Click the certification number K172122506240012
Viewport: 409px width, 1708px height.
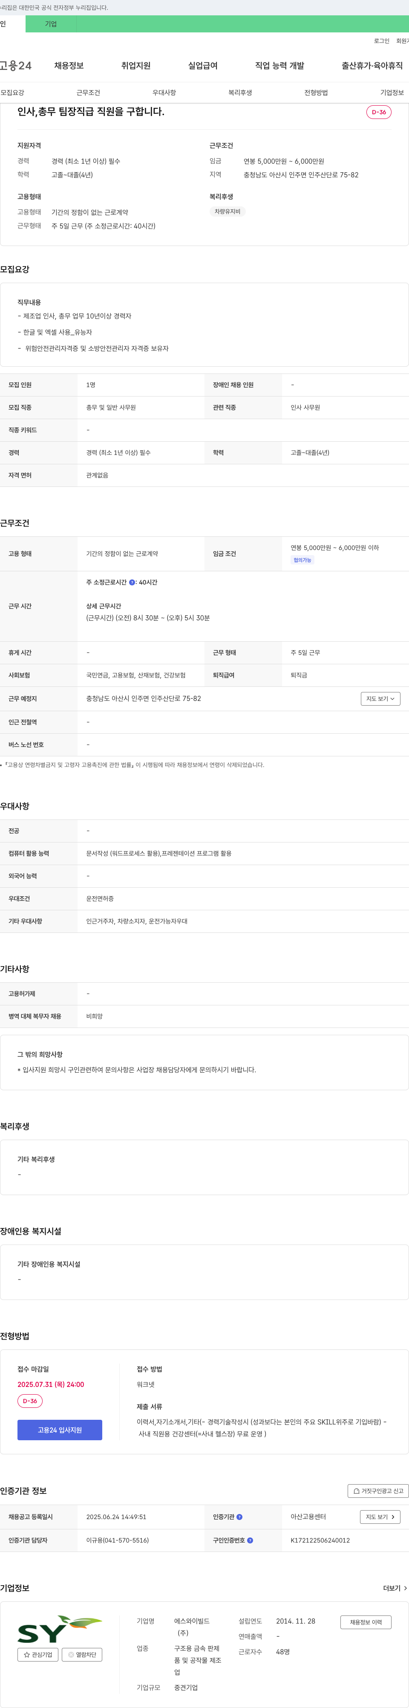click(320, 1541)
